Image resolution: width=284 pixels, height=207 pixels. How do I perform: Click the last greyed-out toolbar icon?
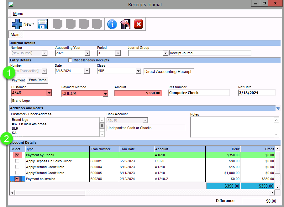pyautogui.click(x=97, y=24)
